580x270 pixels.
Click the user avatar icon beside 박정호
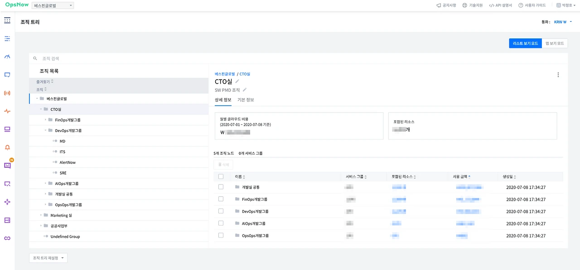click(x=559, y=5)
